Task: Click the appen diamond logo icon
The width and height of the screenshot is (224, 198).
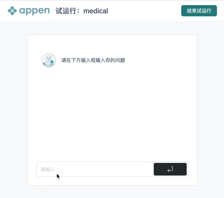Action: [x=12, y=11]
